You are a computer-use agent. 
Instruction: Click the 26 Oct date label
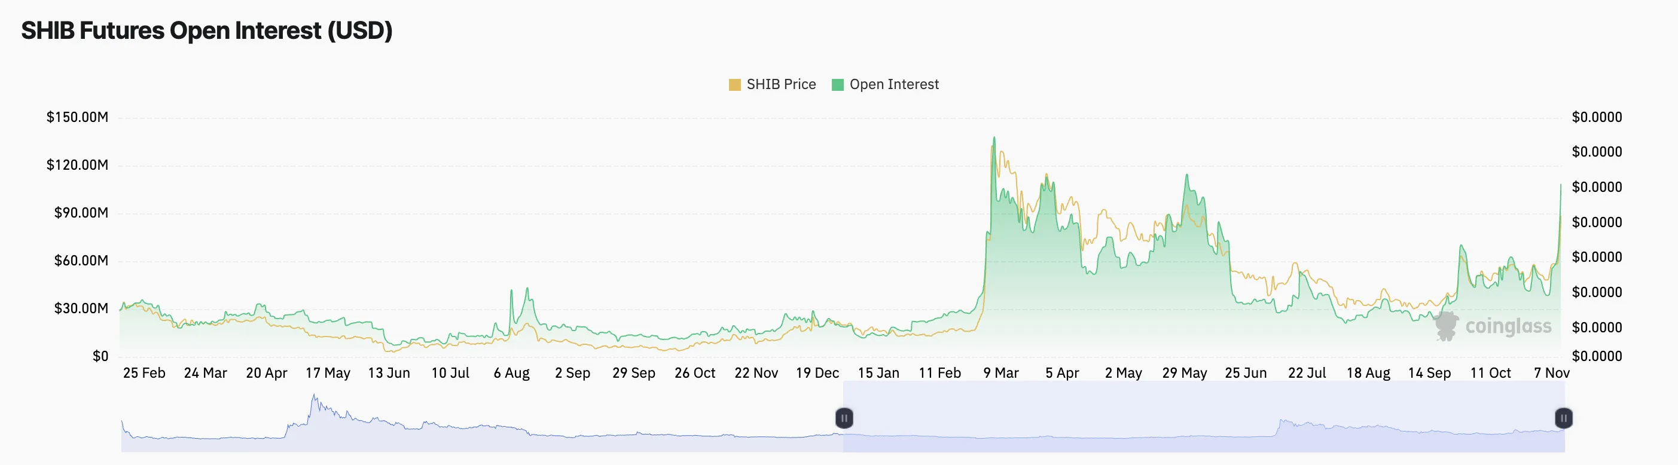pos(695,373)
